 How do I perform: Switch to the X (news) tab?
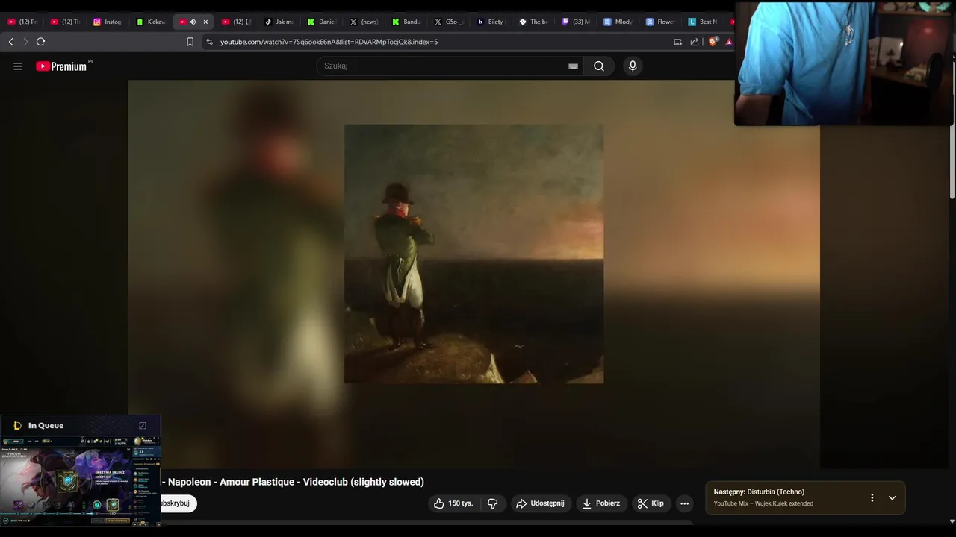click(364, 22)
